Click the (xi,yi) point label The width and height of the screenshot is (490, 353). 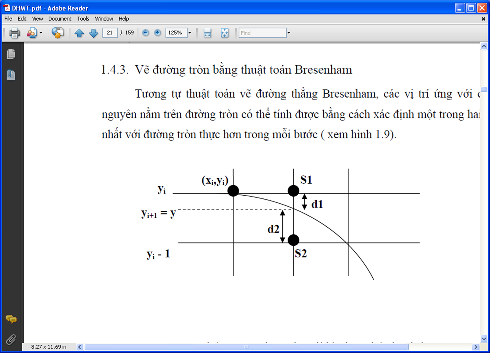[x=215, y=181]
